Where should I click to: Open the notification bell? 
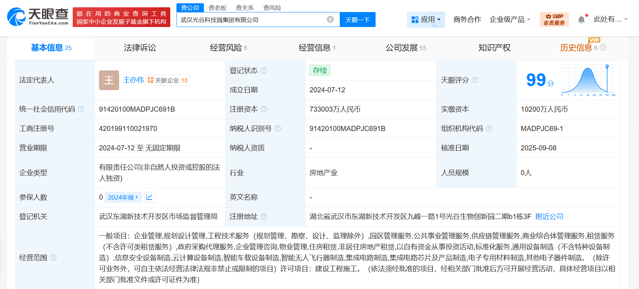581,20
